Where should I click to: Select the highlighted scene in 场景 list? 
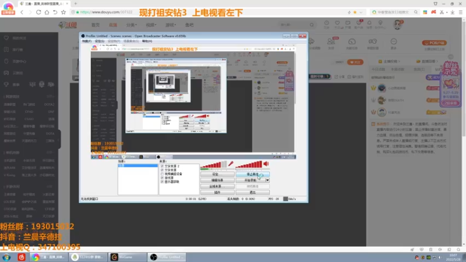pos(137,165)
